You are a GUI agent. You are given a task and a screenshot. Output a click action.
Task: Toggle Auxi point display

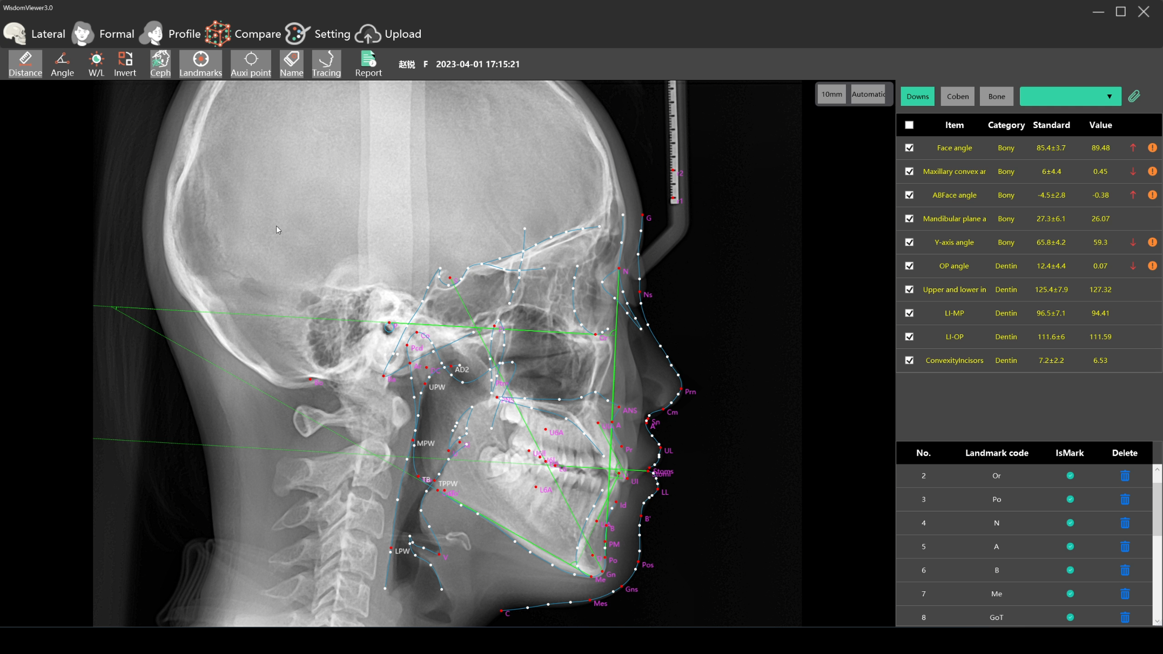click(251, 64)
